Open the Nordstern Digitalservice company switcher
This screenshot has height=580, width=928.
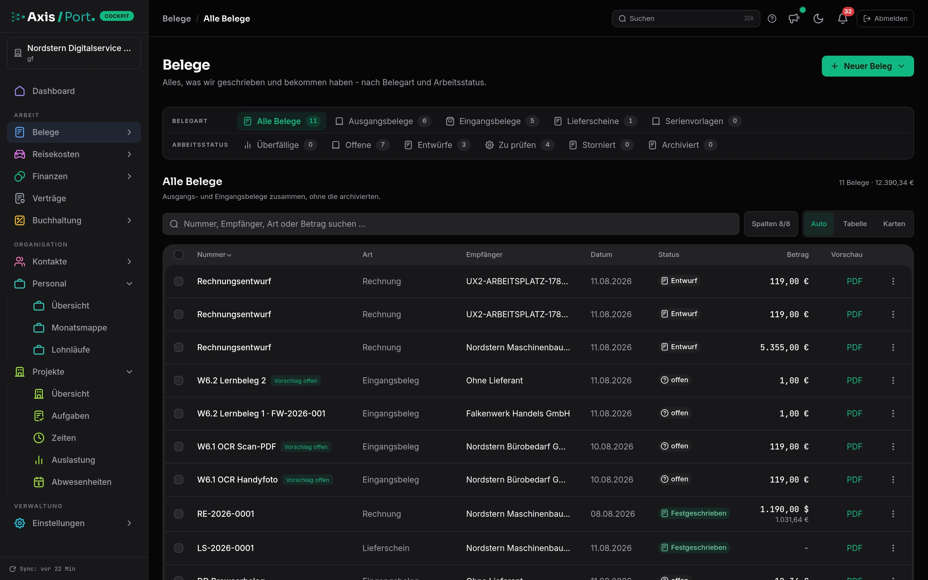[x=74, y=53]
